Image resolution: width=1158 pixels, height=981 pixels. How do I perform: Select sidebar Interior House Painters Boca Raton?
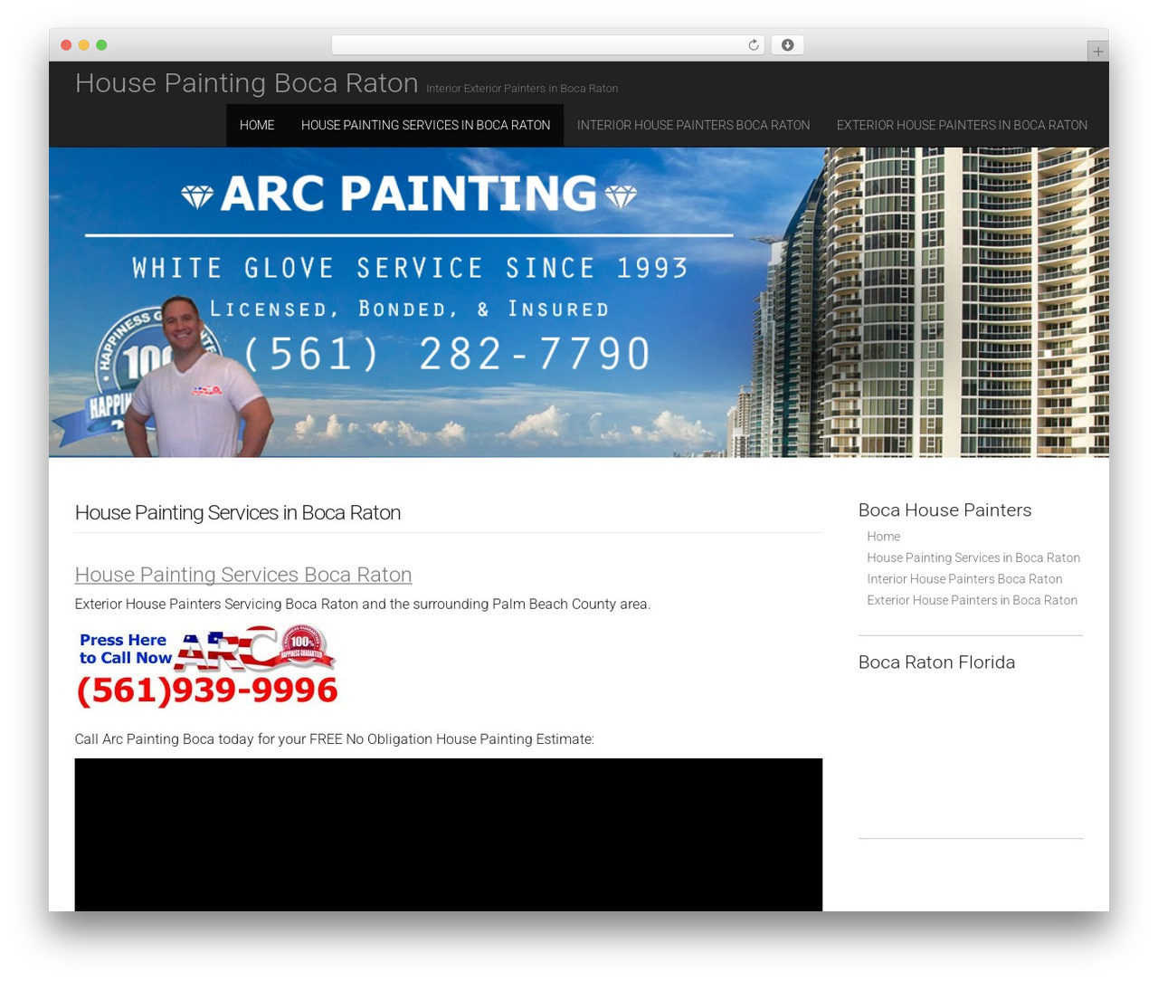click(x=964, y=579)
